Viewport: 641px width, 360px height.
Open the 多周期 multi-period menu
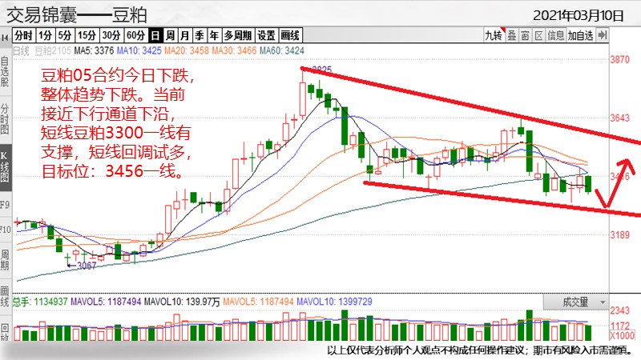(x=238, y=35)
